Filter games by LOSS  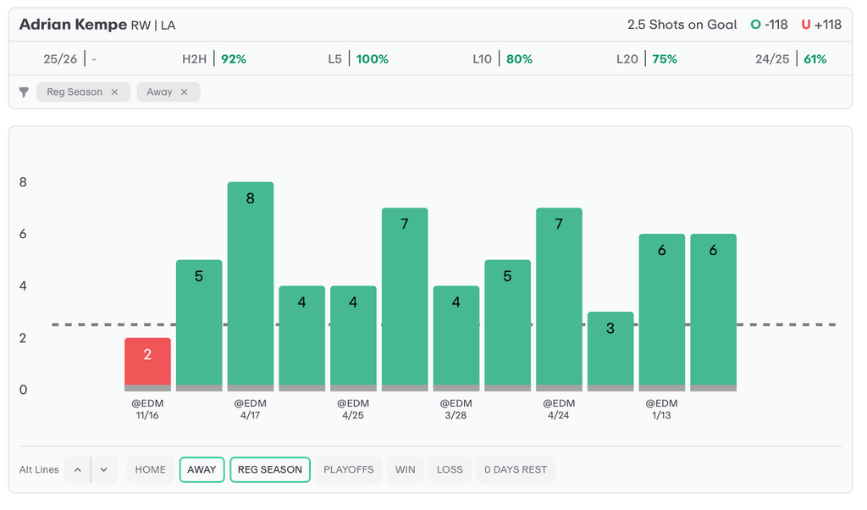tap(450, 469)
